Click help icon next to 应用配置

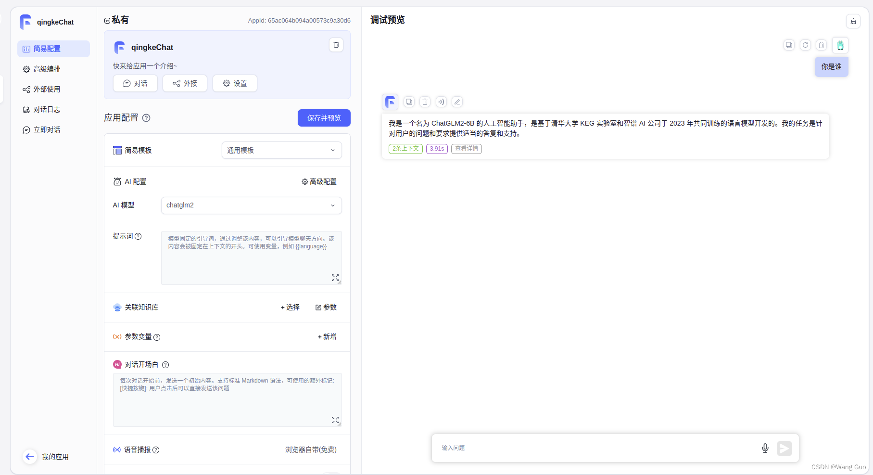point(146,118)
